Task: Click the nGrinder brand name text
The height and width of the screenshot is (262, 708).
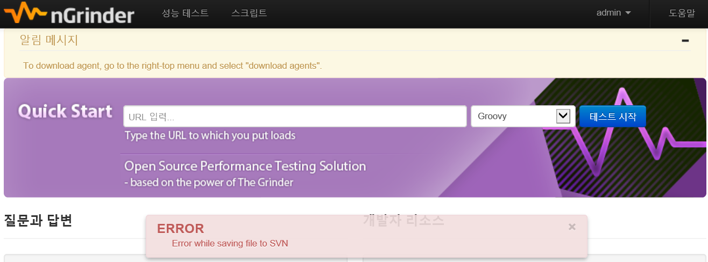Action: [x=93, y=14]
